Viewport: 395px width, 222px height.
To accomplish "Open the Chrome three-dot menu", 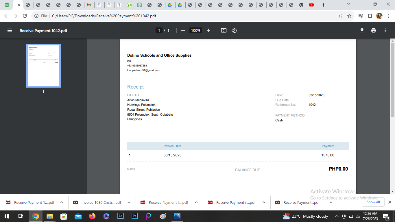I will pos(388,16).
